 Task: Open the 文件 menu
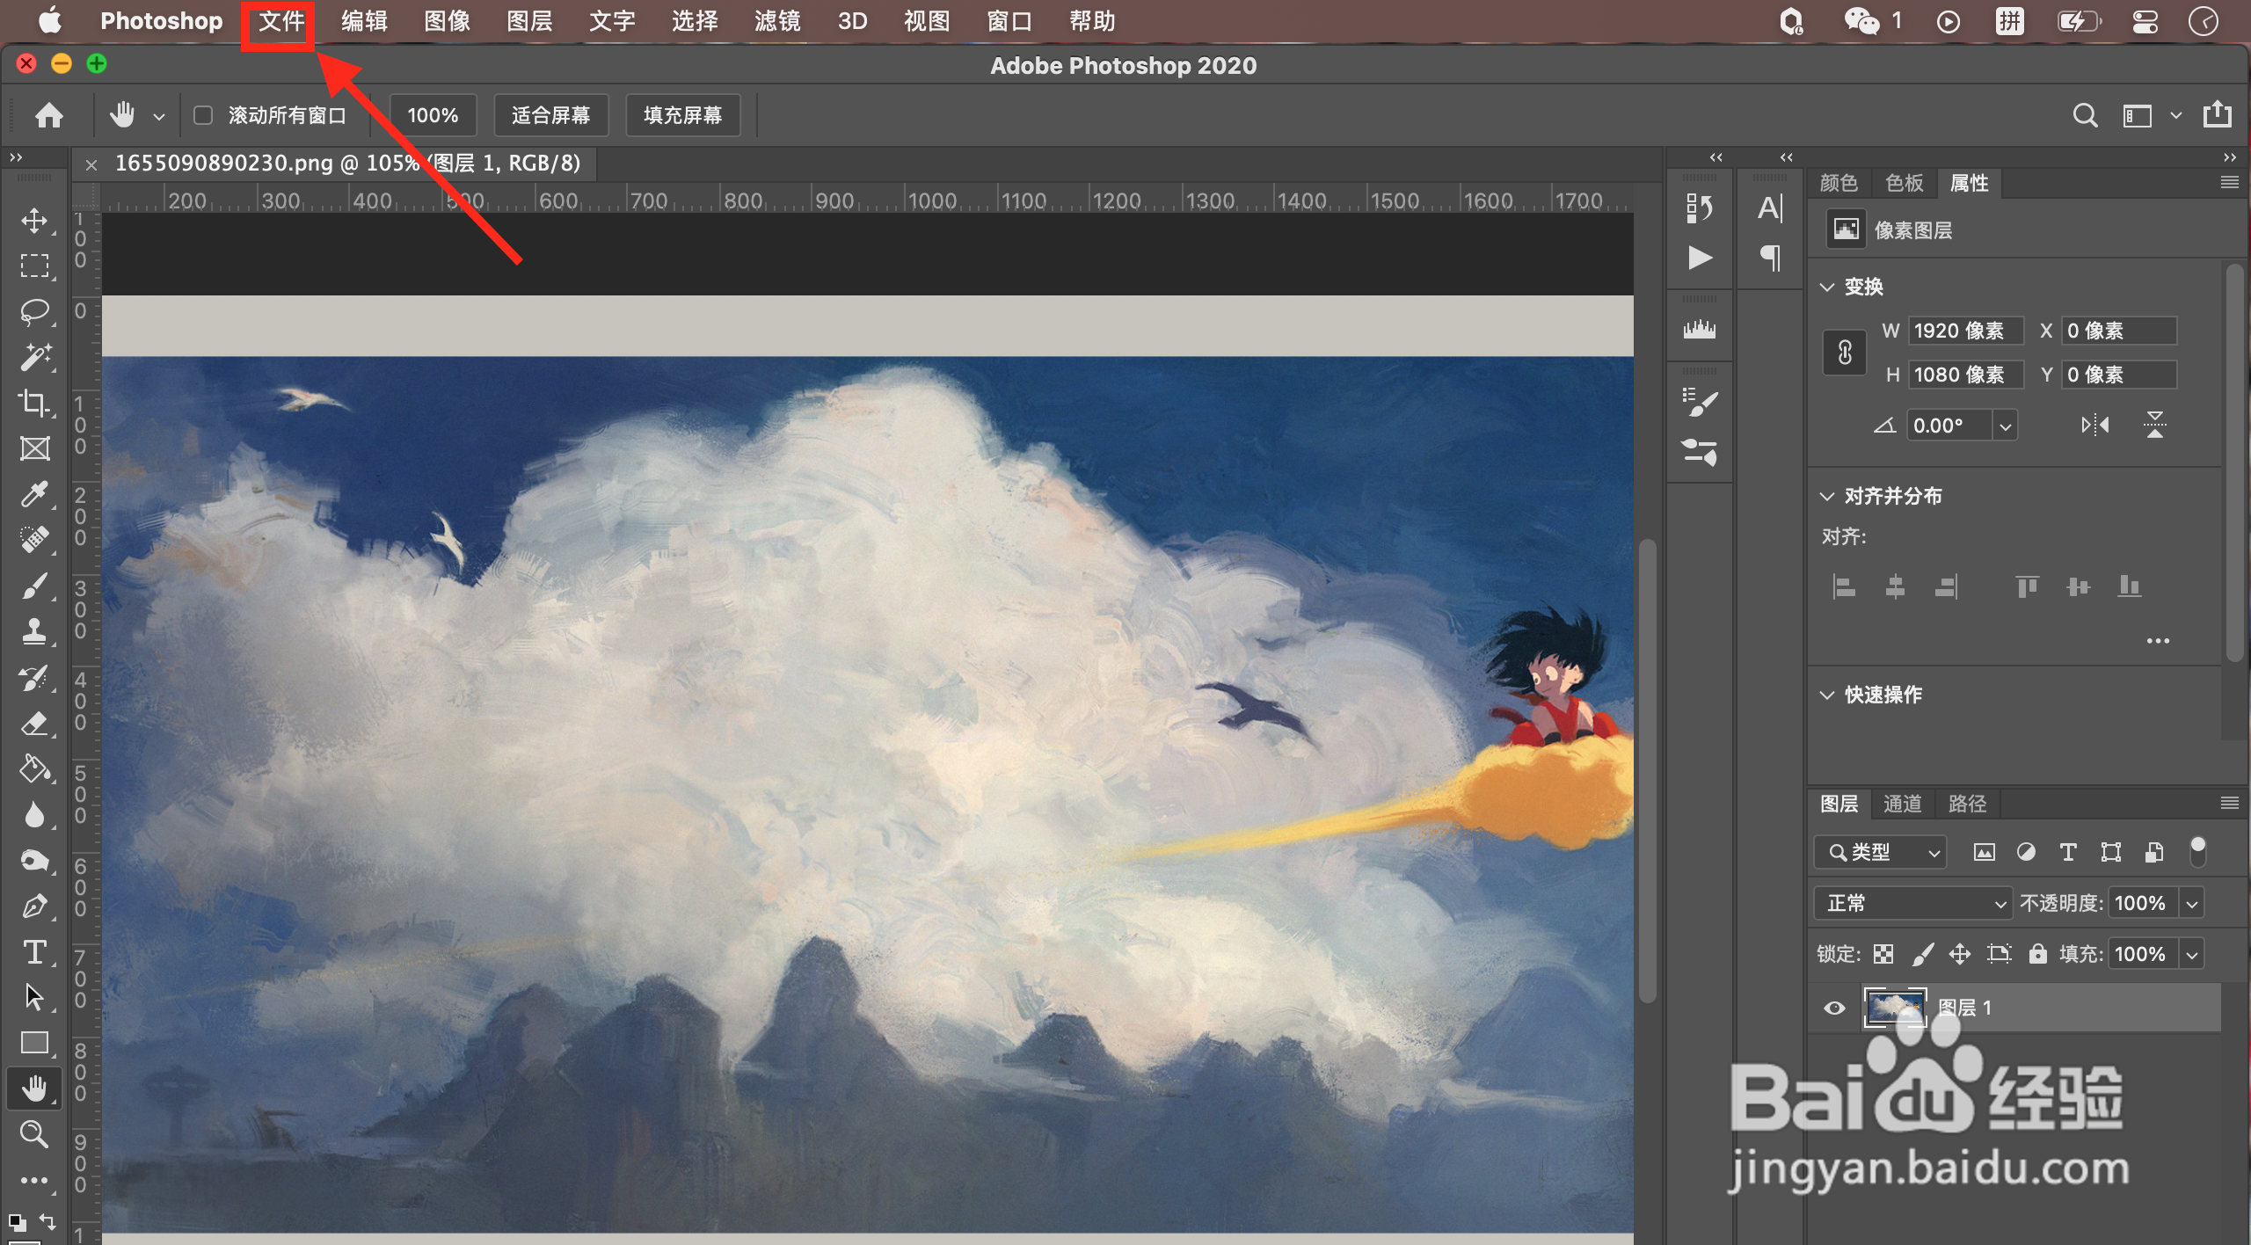pos(281,21)
